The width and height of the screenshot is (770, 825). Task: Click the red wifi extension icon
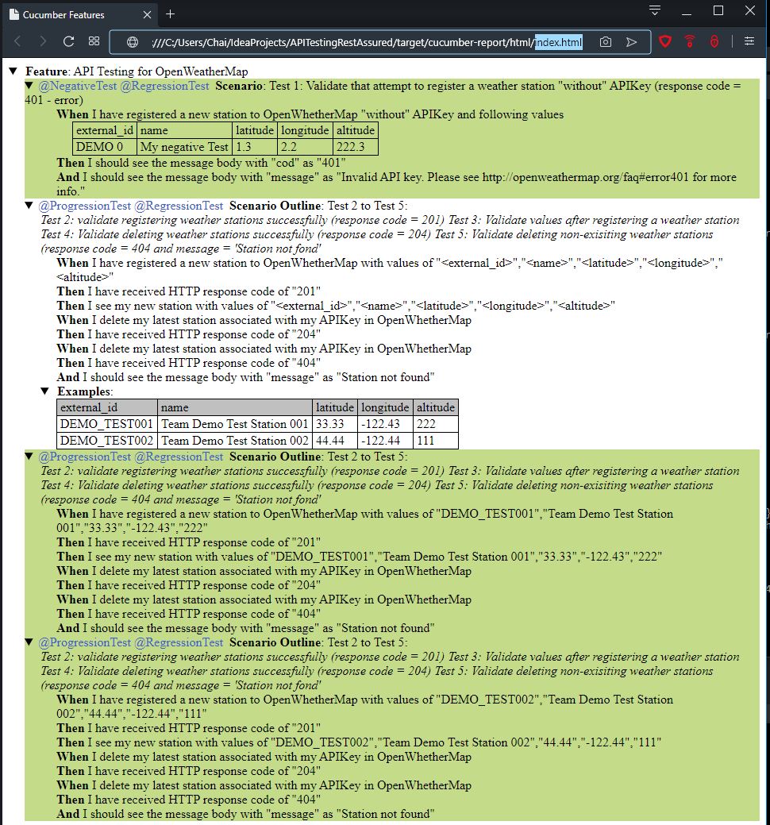click(x=690, y=41)
